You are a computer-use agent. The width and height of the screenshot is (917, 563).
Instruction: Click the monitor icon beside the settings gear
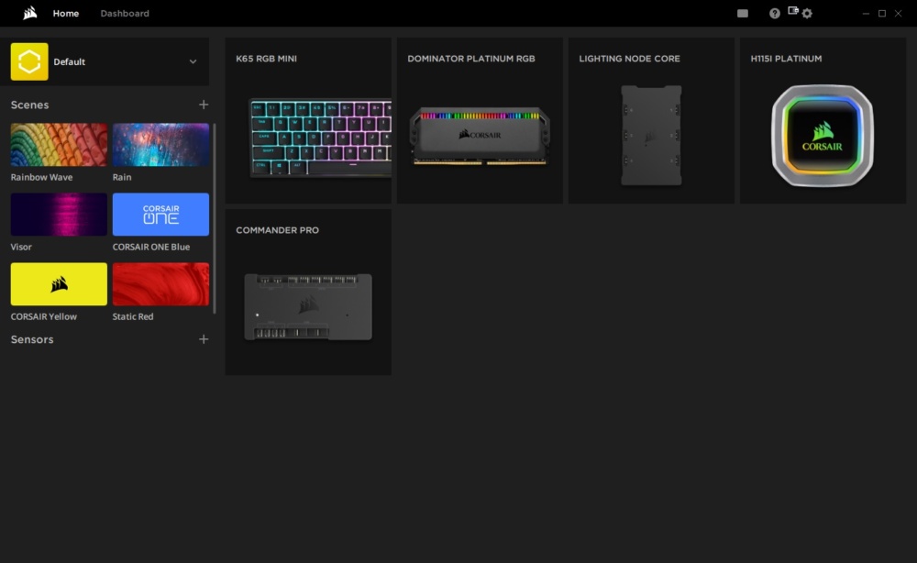793,10
